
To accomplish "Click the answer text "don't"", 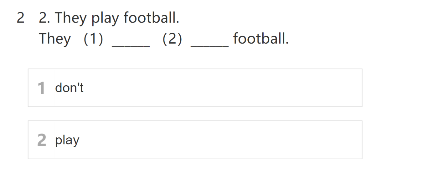I will pyautogui.click(x=69, y=88).
